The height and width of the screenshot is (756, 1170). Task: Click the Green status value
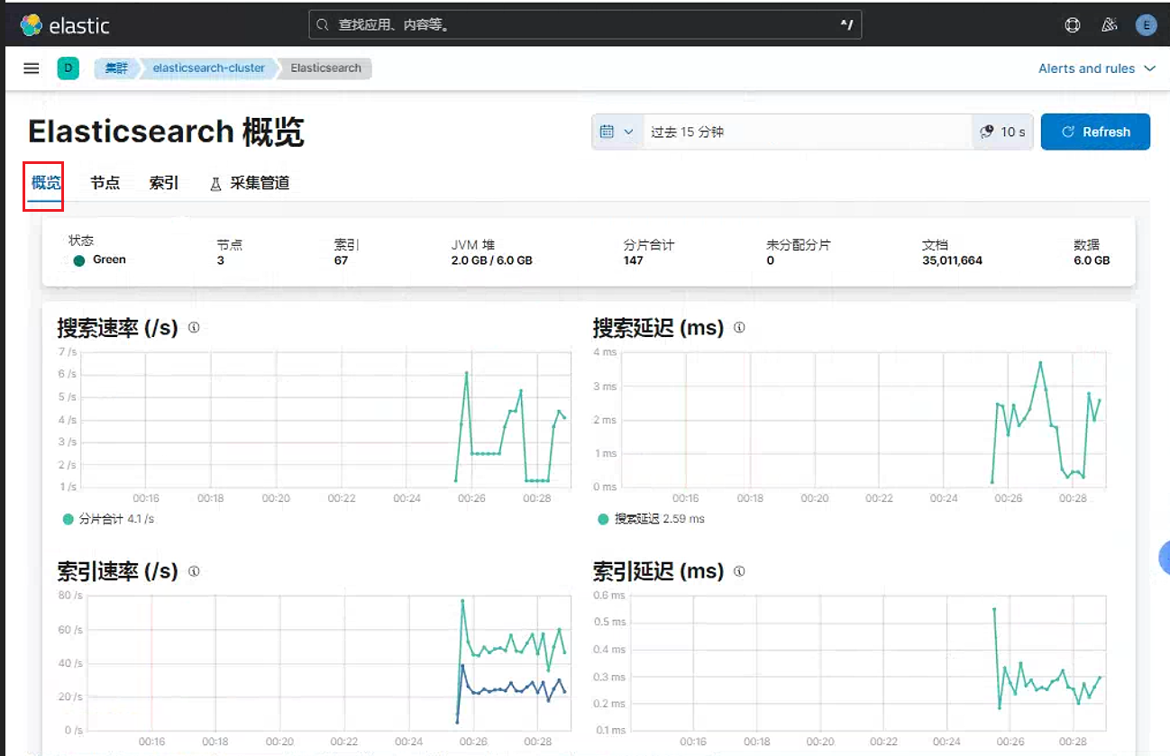109,260
